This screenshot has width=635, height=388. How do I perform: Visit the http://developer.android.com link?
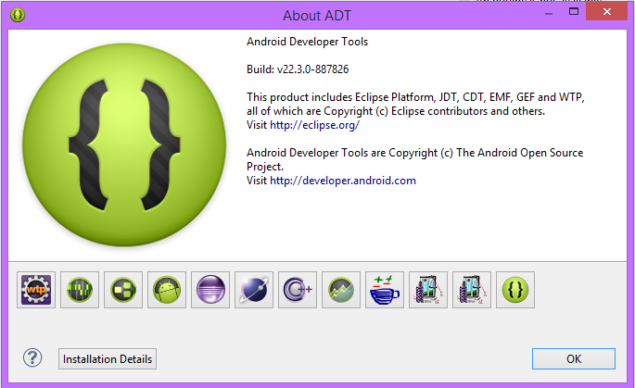(x=343, y=181)
